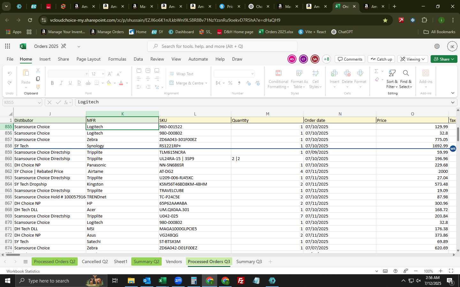Expand the Name Box dropdown arrow
The height and width of the screenshot is (287, 460).
39,102
